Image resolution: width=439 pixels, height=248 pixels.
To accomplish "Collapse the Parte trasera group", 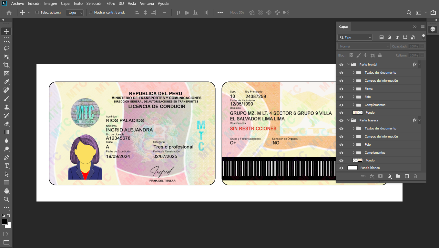I will (349, 120).
